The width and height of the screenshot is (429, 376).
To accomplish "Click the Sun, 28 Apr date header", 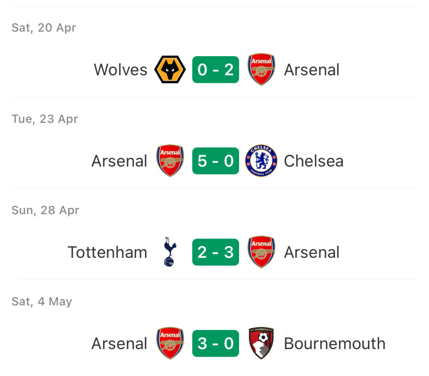I will click(45, 210).
